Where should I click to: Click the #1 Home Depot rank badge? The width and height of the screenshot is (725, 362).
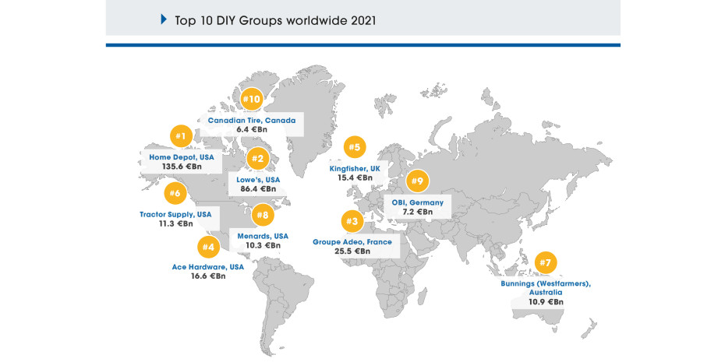click(180, 136)
